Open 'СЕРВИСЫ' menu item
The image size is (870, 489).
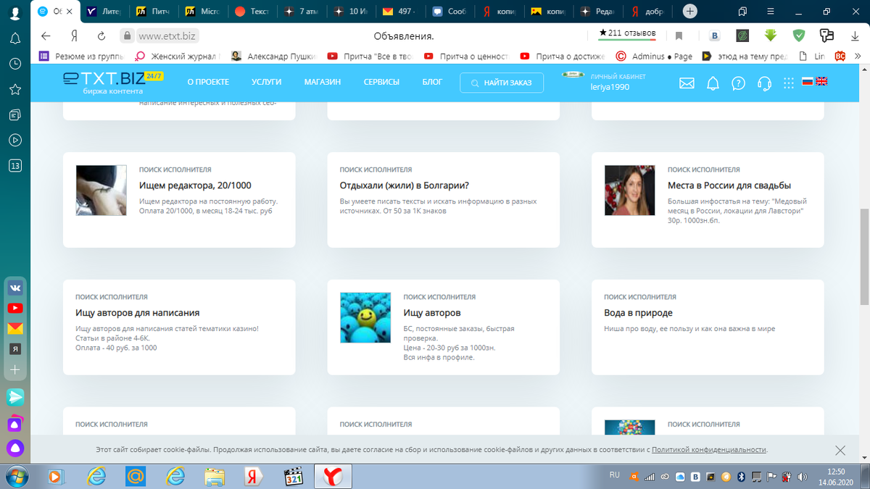click(x=381, y=83)
